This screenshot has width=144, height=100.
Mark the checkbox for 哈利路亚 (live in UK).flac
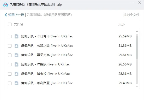pyautogui.click(x=10, y=83)
